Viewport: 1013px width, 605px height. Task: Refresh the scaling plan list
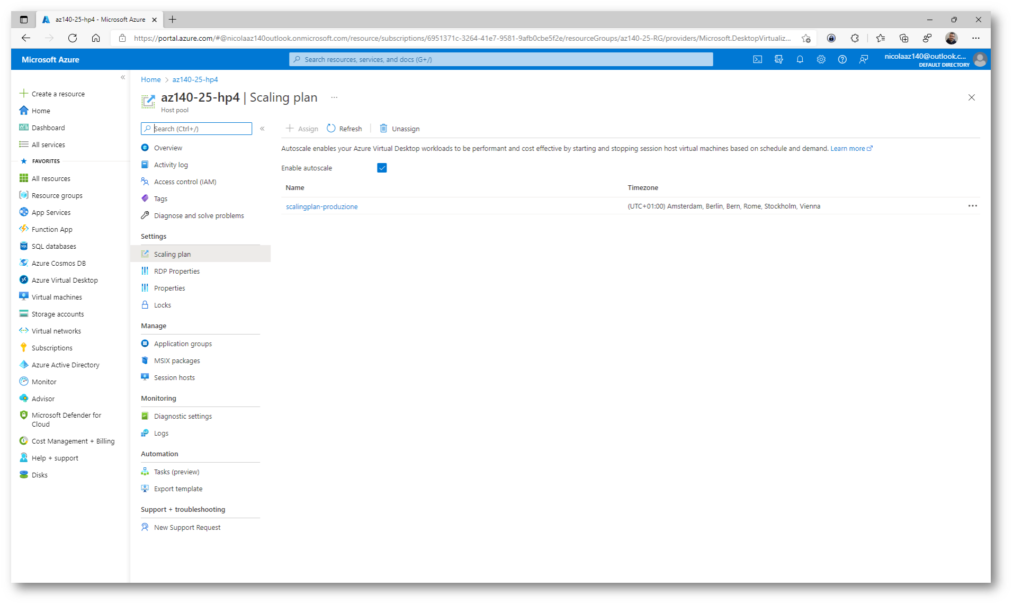tap(344, 129)
